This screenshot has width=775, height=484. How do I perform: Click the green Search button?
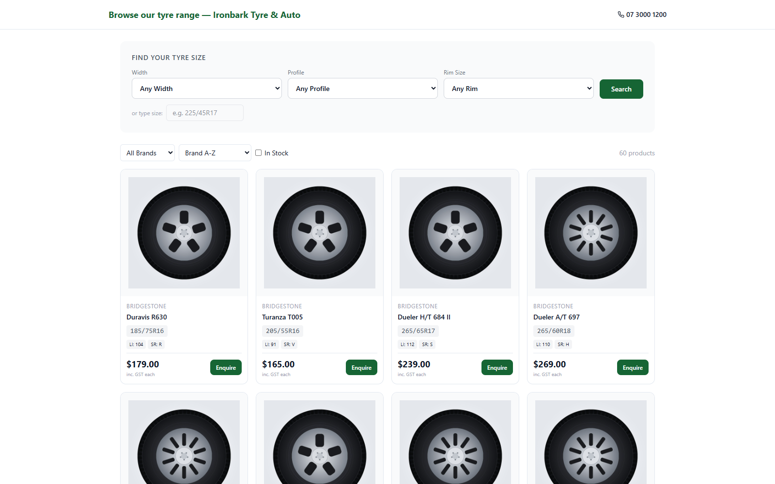(621, 89)
